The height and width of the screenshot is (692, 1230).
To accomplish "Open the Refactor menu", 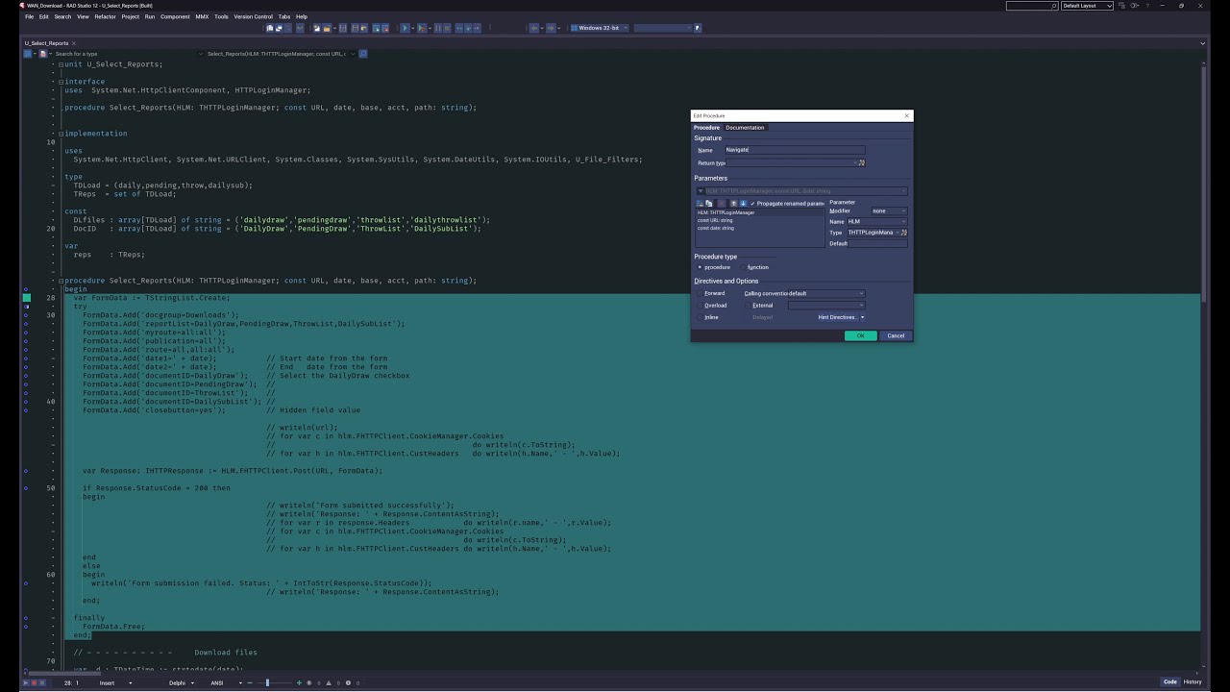I will pos(105,16).
